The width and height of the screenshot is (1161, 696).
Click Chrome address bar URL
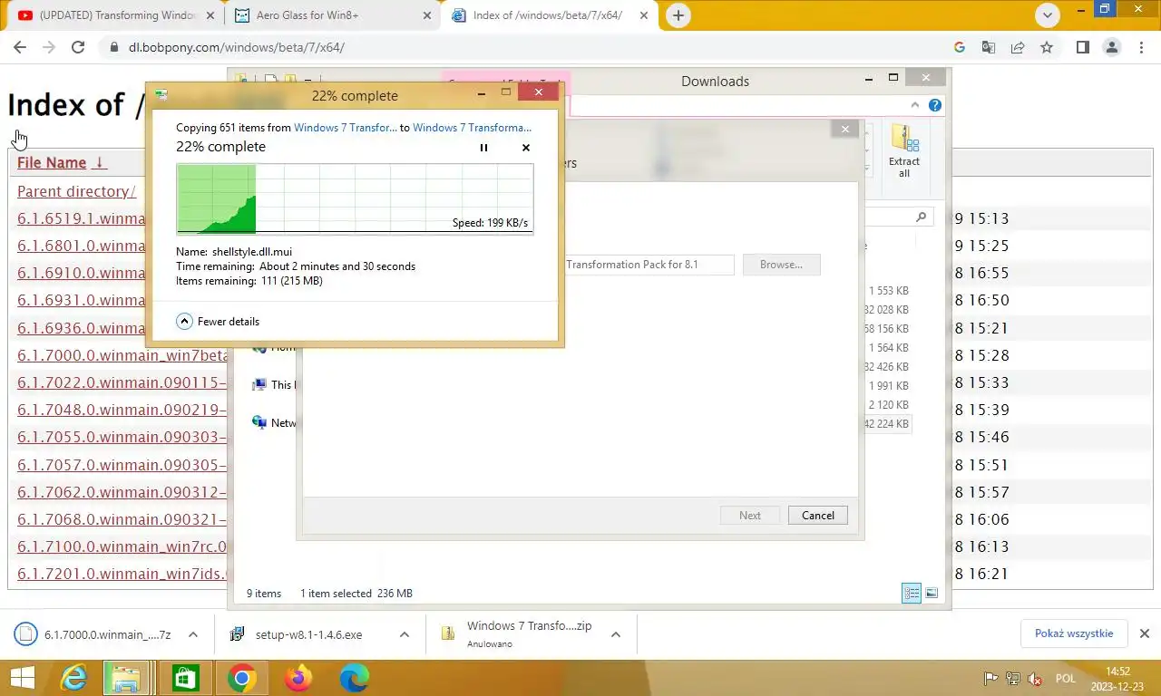coord(237,47)
